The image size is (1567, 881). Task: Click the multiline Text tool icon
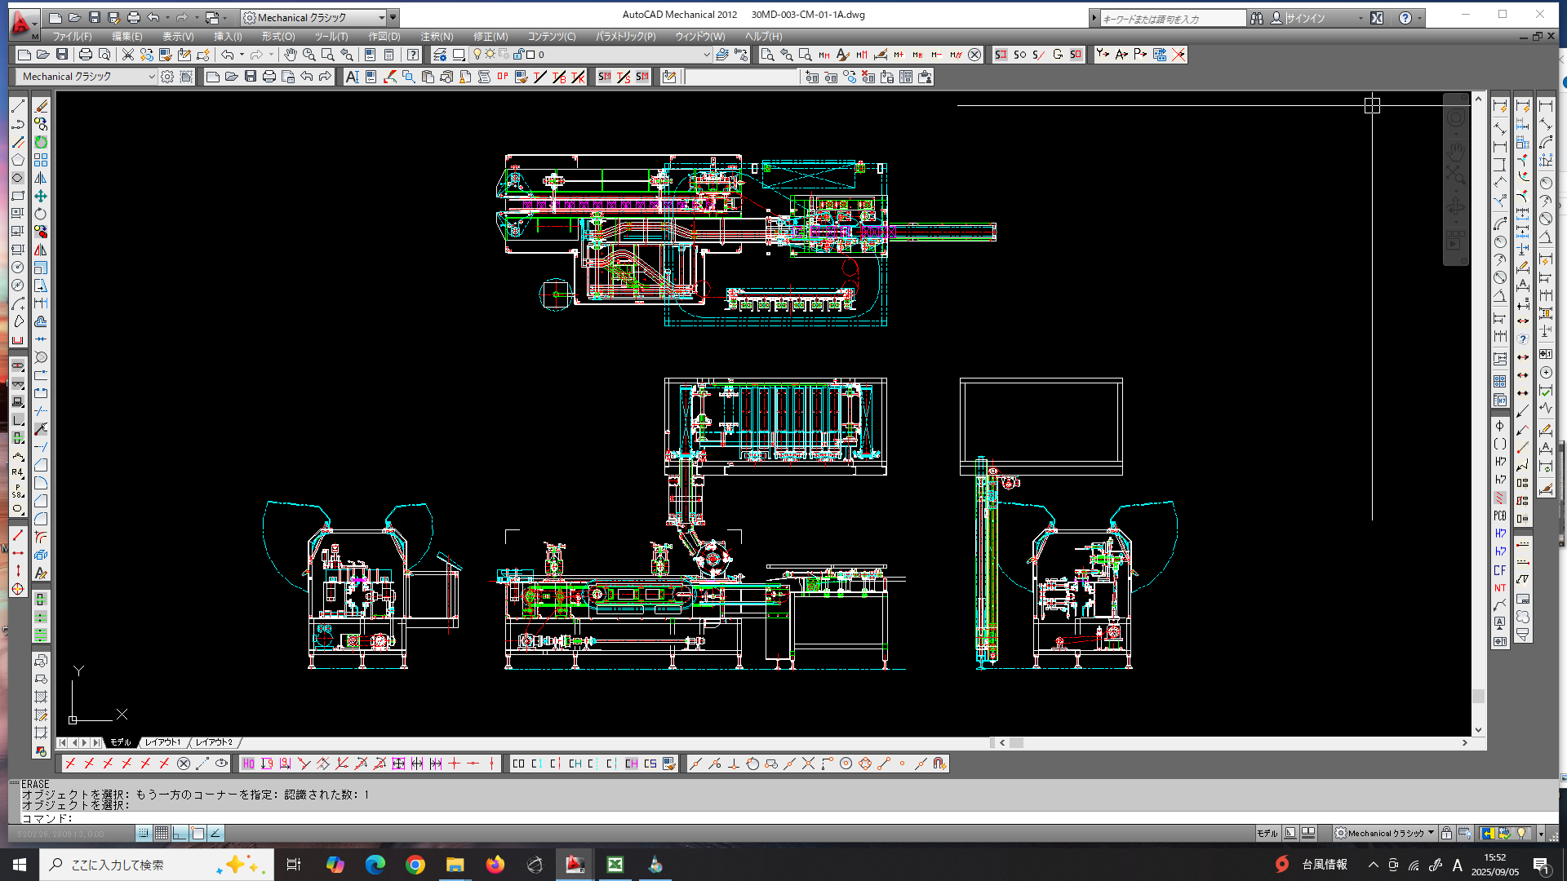[x=352, y=77]
